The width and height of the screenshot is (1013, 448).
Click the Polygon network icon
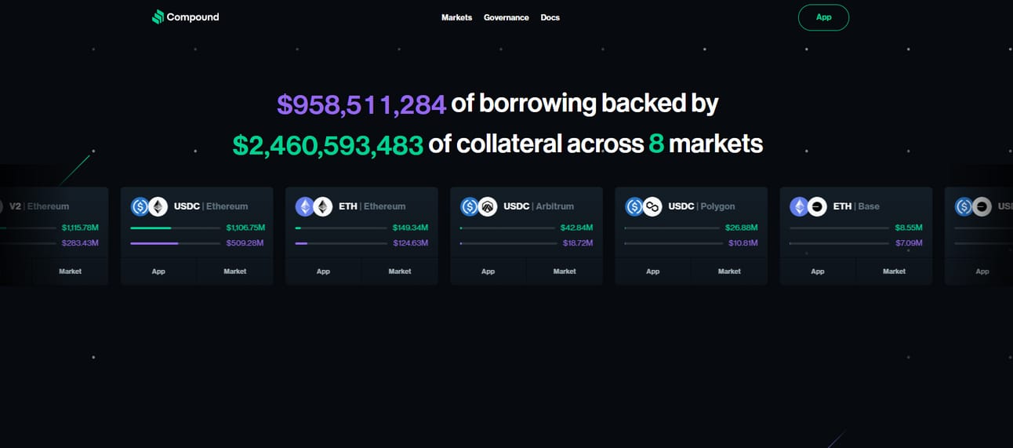652,206
